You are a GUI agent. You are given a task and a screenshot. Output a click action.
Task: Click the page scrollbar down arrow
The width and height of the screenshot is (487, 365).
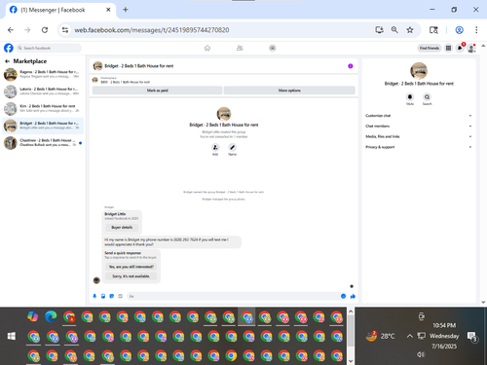click(x=483, y=302)
